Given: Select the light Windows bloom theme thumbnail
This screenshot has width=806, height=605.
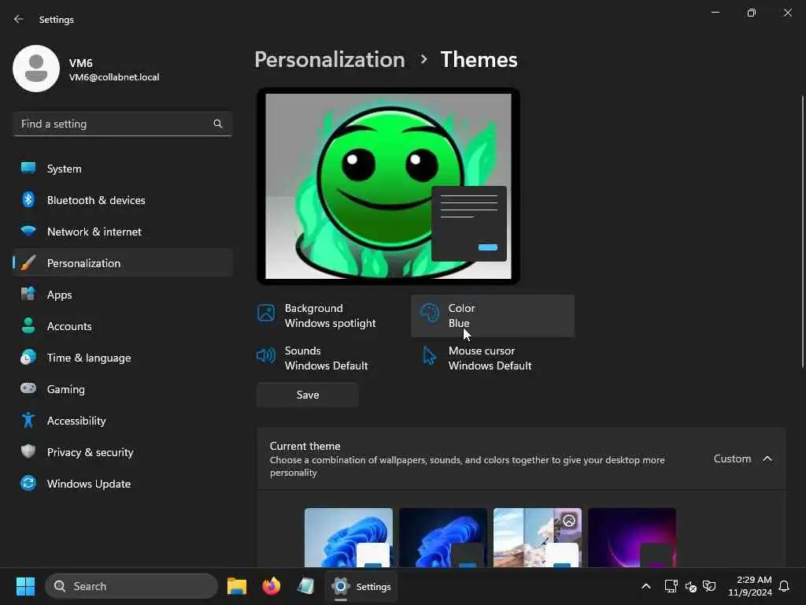Looking at the screenshot, I should (349, 537).
